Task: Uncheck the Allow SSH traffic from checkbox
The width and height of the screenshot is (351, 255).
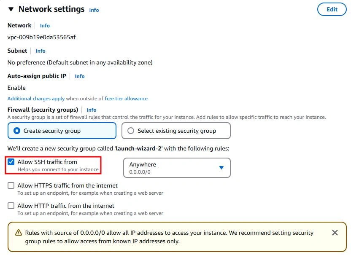Action: click(11, 162)
